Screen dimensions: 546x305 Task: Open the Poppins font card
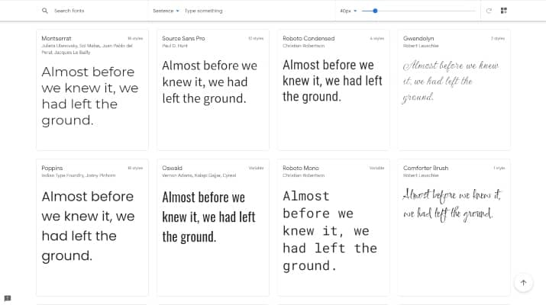(x=92, y=228)
